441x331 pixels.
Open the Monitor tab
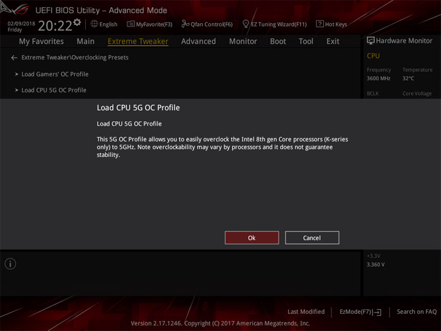(x=243, y=42)
